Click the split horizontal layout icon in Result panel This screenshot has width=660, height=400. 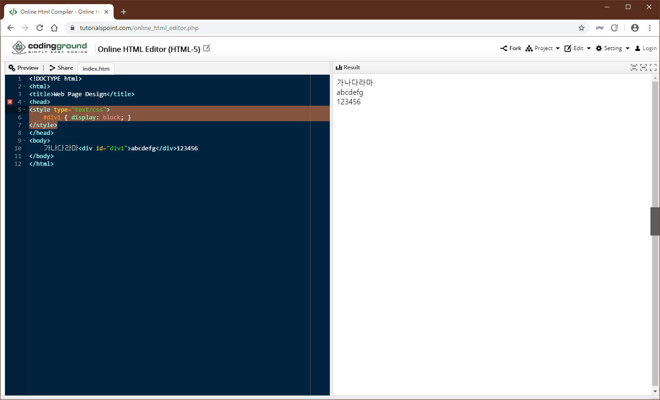634,67
